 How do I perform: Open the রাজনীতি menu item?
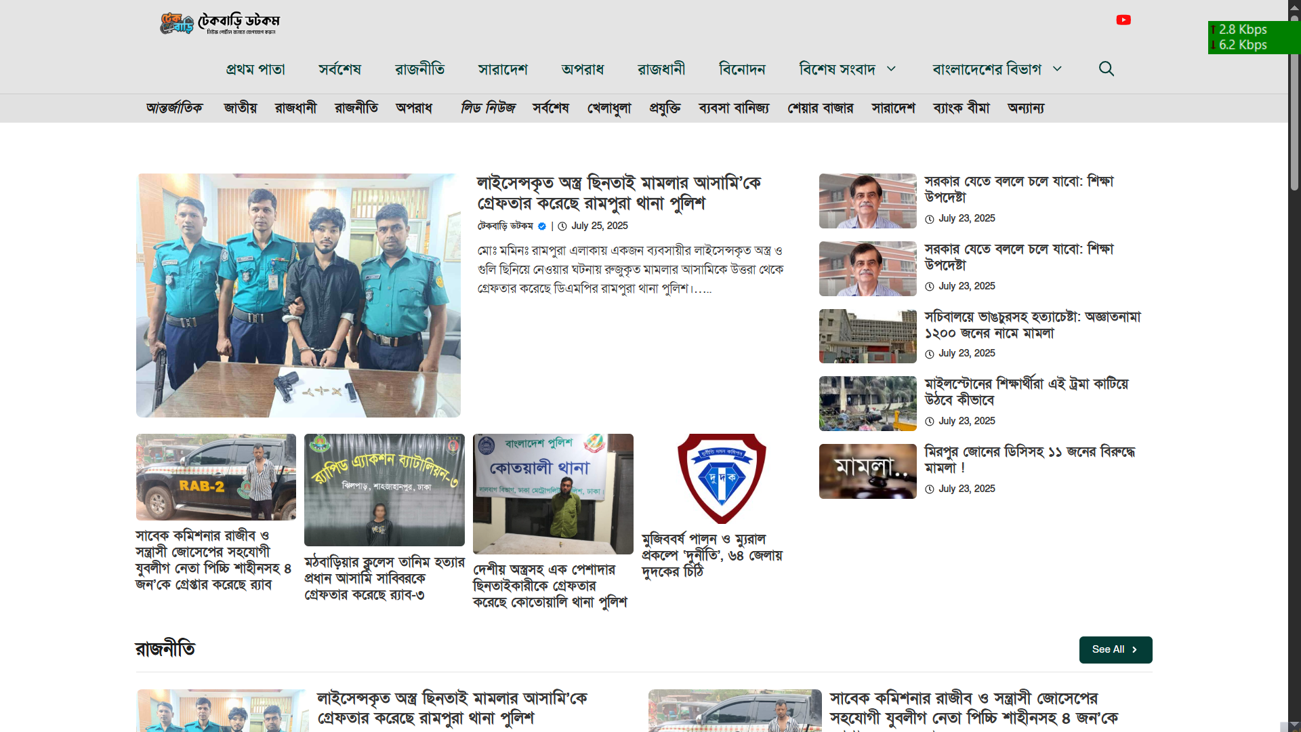(x=419, y=69)
